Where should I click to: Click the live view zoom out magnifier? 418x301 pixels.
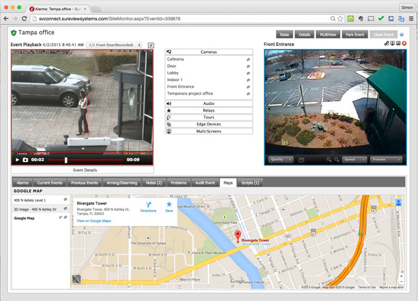pyautogui.click(x=336, y=160)
